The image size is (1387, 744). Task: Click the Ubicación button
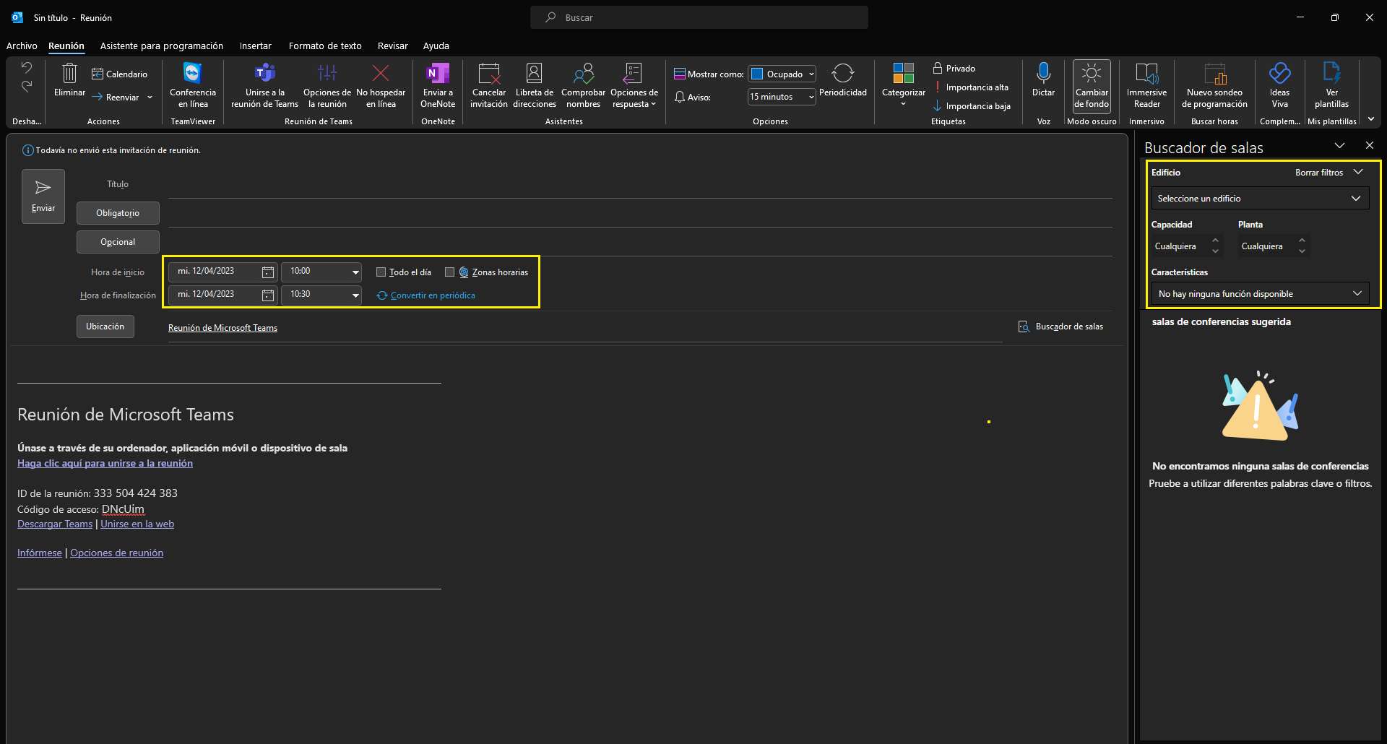pyautogui.click(x=105, y=326)
